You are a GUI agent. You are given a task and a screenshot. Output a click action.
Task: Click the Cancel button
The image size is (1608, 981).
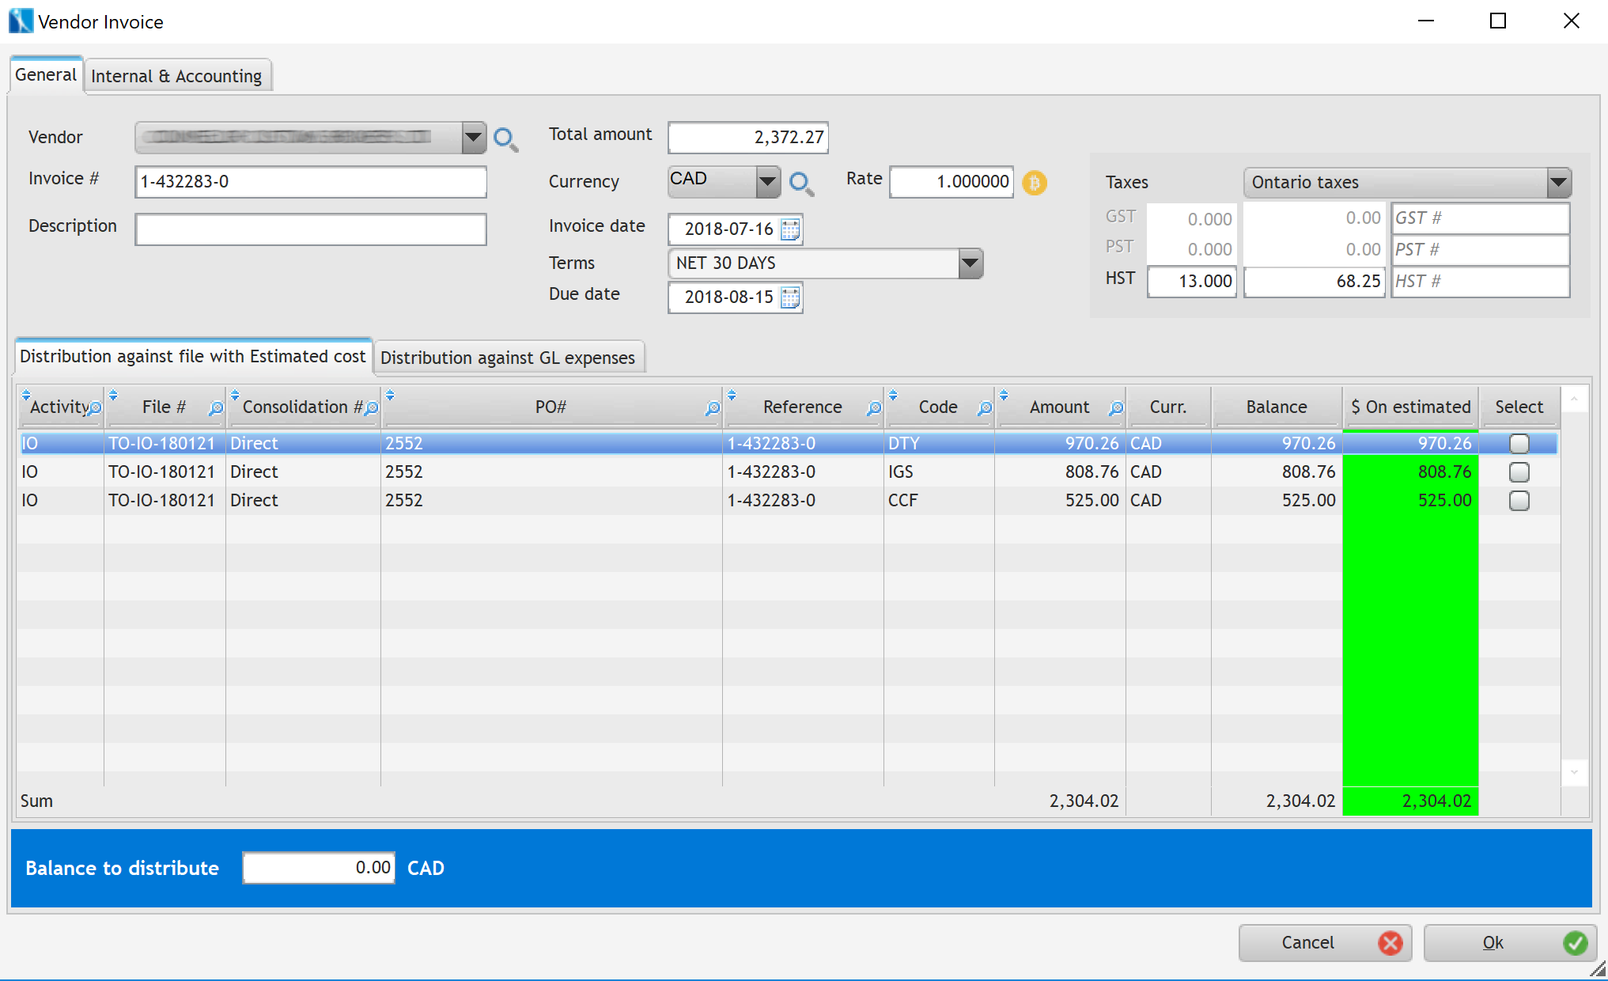[1325, 942]
